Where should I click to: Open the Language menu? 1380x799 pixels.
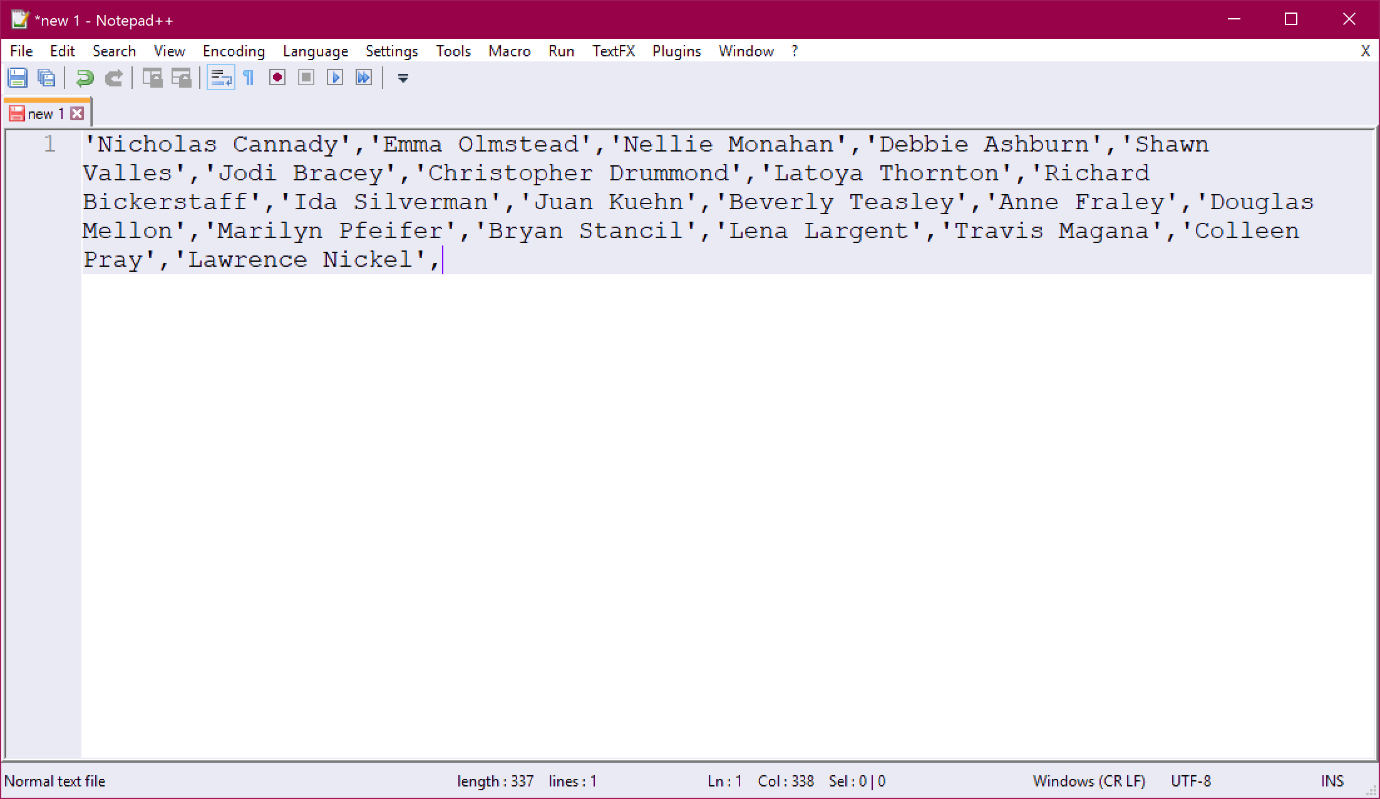[x=315, y=51]
